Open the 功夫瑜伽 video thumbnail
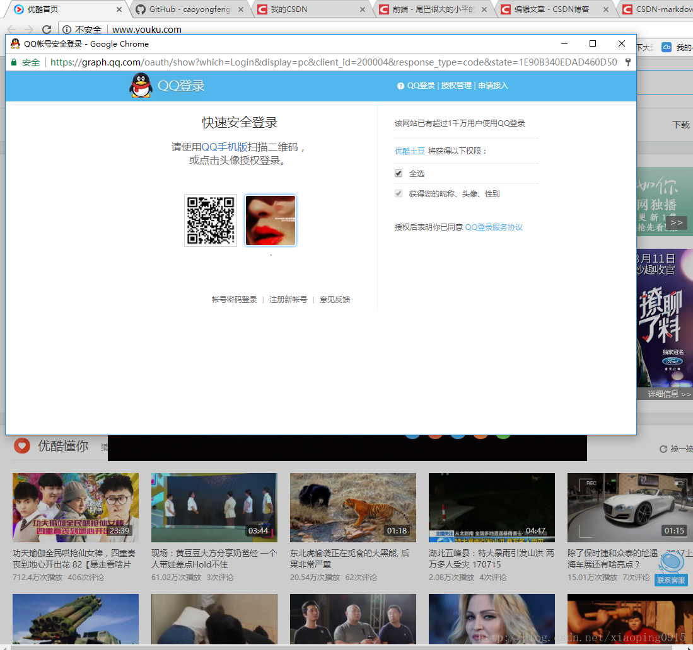 point(76,508)
